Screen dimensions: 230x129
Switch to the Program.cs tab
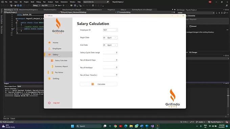111,10
